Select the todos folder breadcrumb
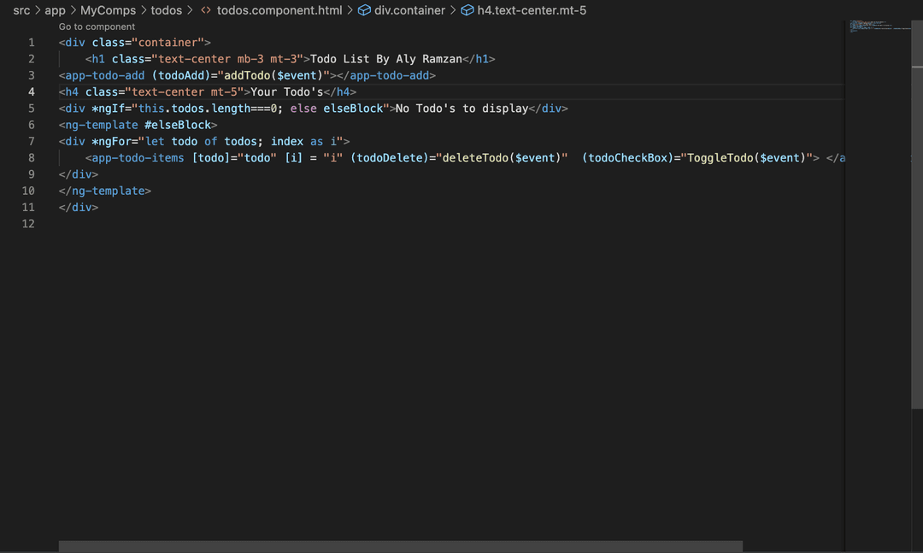The height and width of the screenshot is (553, 923). pyautogui.click(x=166, y=11)
